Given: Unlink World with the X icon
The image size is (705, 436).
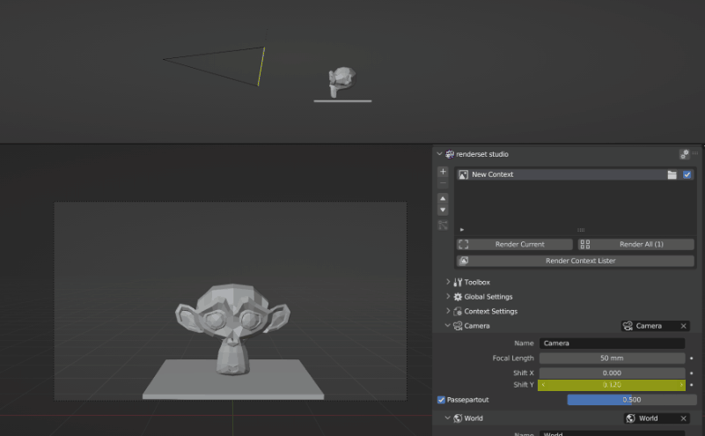Looking at the screenshot, I should pos(683,418).
